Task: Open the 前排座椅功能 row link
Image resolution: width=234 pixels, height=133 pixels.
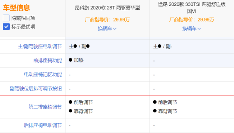Action: pyautogui.click(x=47, y=61)
